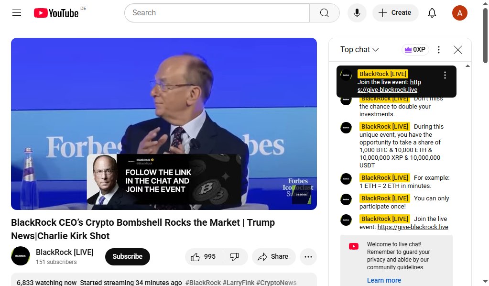Go to YouTube home via logo
The width and height of the screenshot is (489, 286).
point(56,13)
